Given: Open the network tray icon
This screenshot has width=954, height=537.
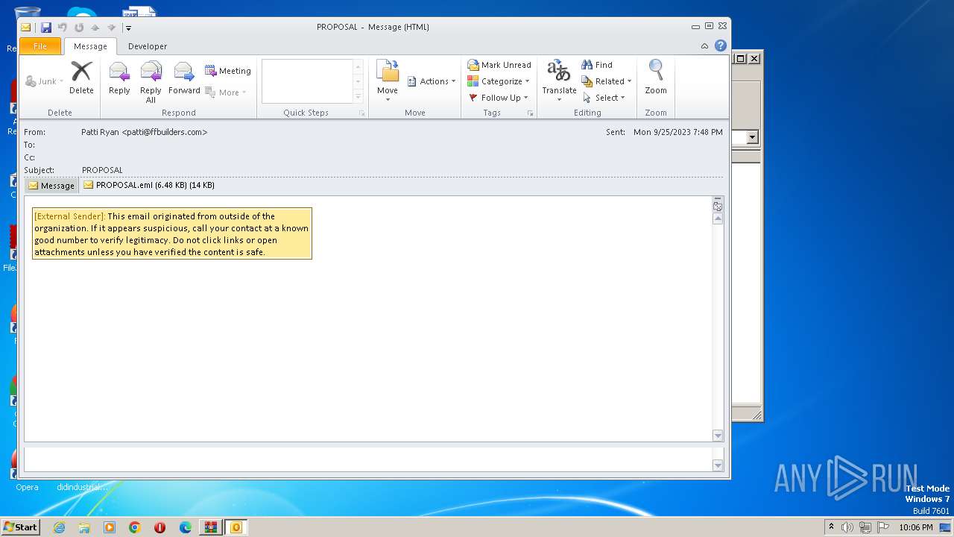Looking at the screenshot, I should (865, 527).
